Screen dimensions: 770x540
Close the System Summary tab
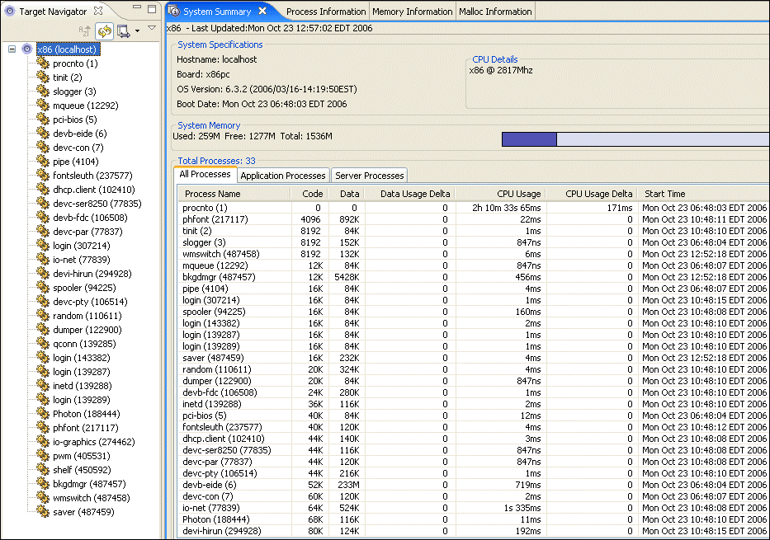[x=262, y=11]
